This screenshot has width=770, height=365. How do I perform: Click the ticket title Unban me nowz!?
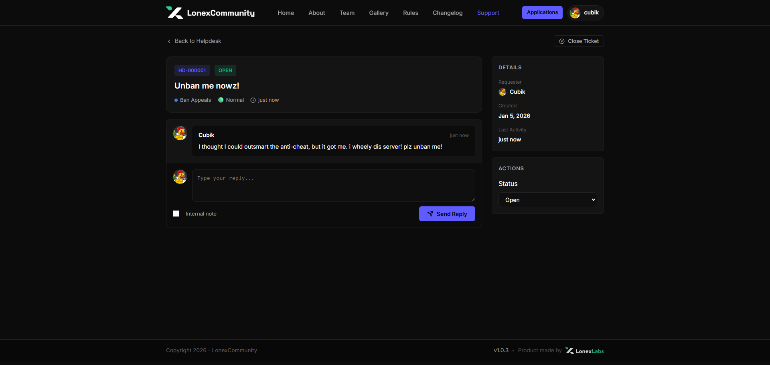coord(207,86)
